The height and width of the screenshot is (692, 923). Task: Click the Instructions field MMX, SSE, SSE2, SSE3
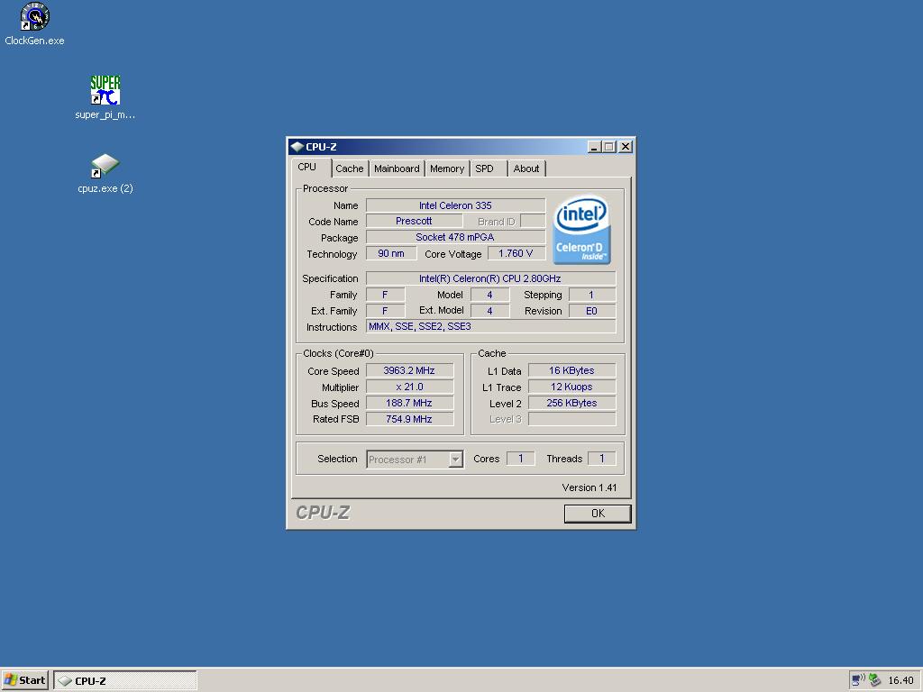pyautogui.click(x=491, y=326)
